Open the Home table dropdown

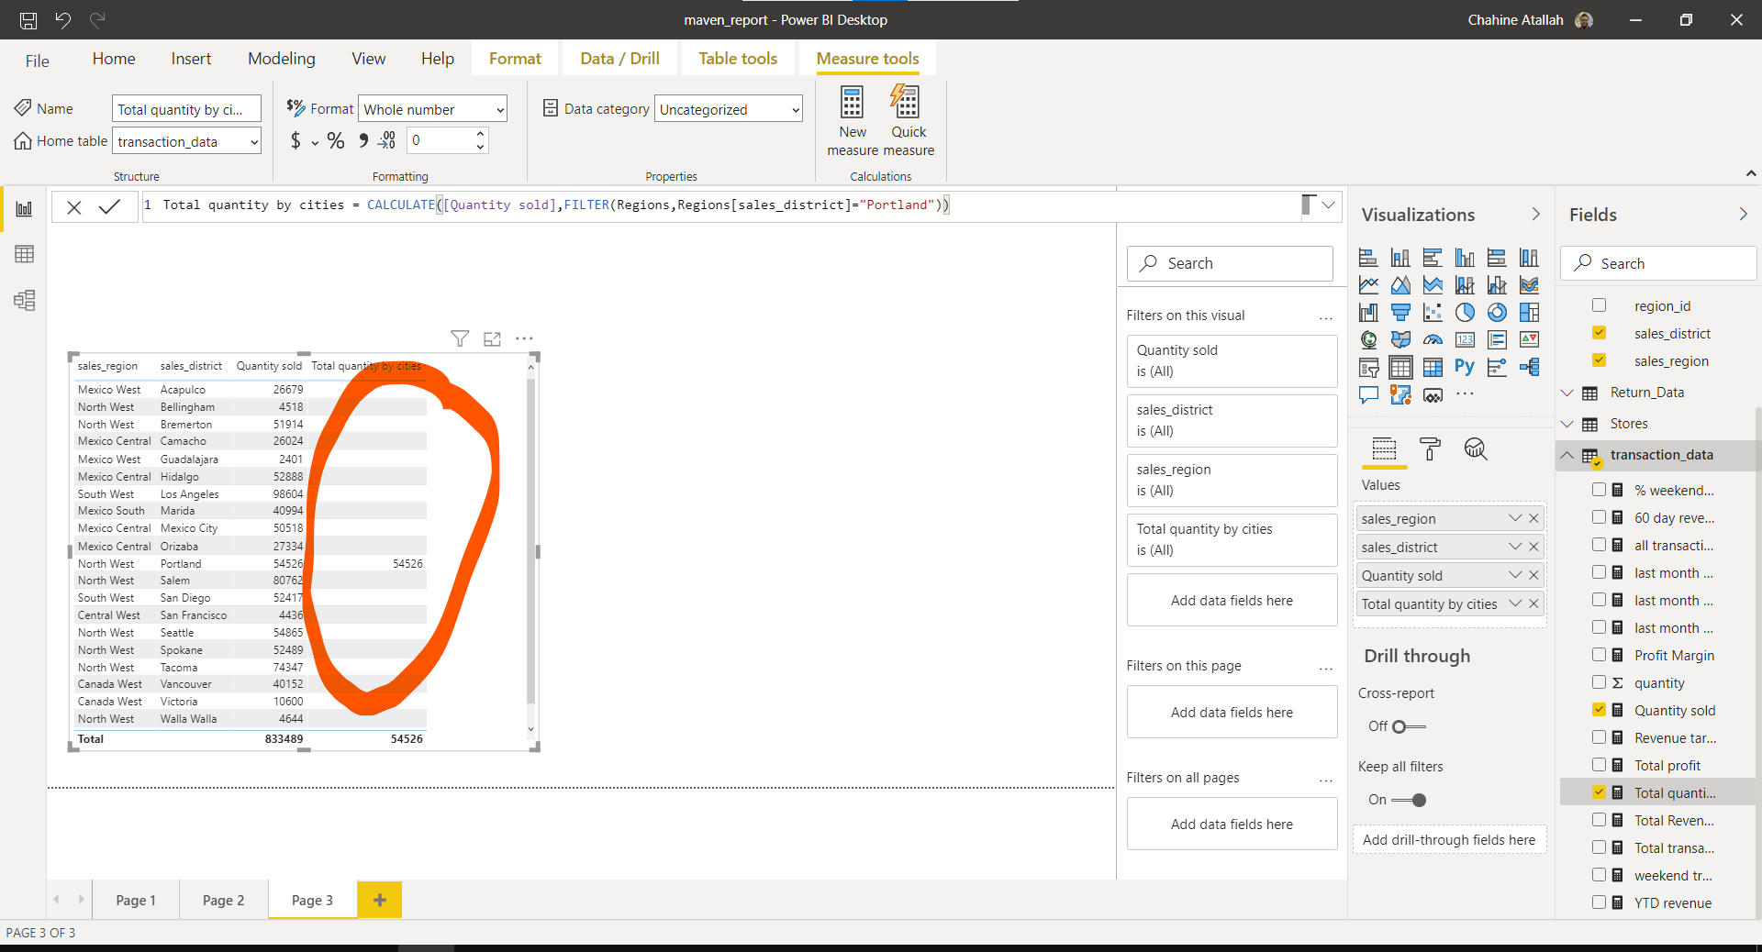(x=187, y=141)
